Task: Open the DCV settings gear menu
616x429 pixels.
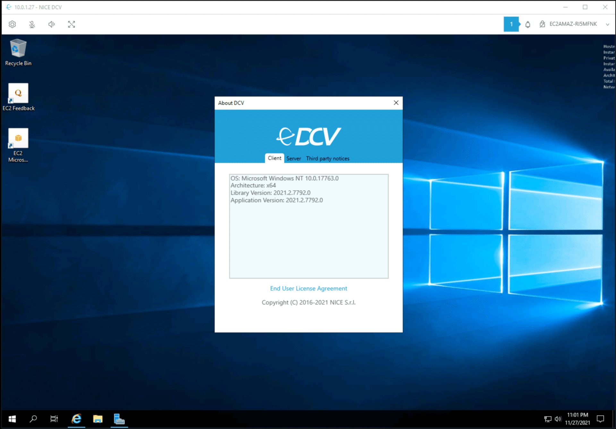Action: pyautogui.click(x=12, y=24)
